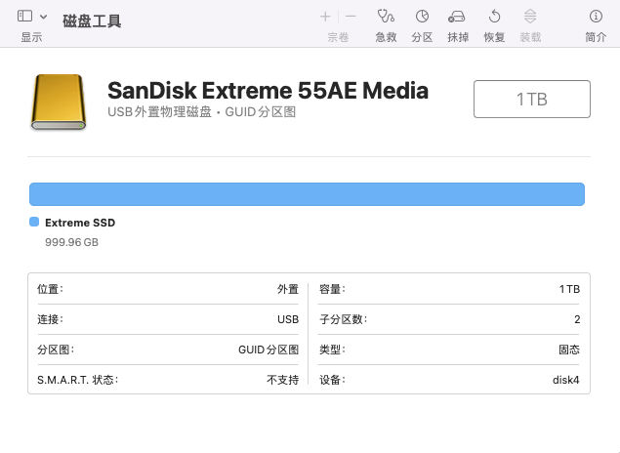The width and height of the screenshot is (620, 453).
Task: Click the 子分区数 row
Action: (x=449, y=319)
